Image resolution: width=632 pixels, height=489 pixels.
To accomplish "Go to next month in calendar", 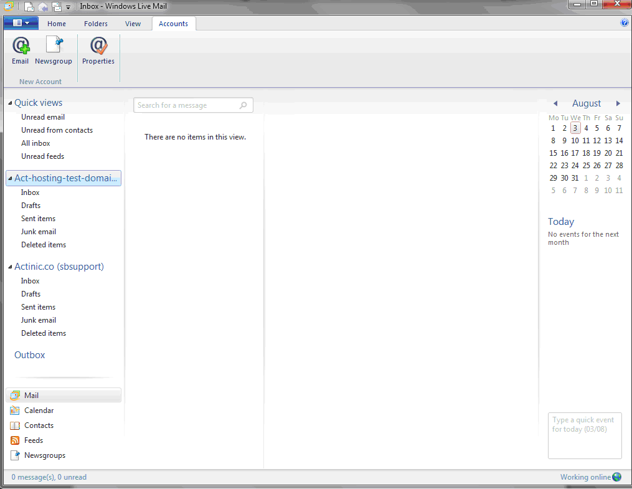I will pyautogui.click(x=618, y=103).
